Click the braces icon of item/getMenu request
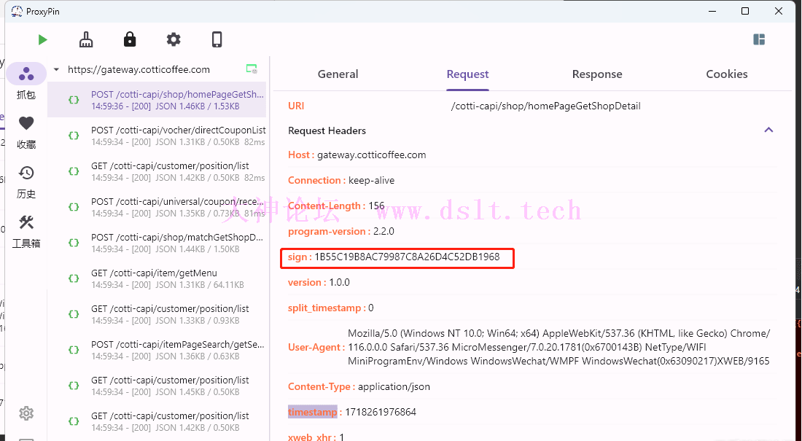The height and width of the screenshot is (441, 802). pos(74,279)
